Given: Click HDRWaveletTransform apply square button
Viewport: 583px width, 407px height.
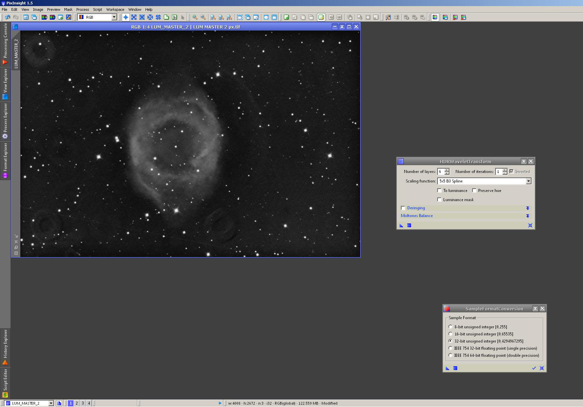Looking at the screenshot, I should (409, 226).
